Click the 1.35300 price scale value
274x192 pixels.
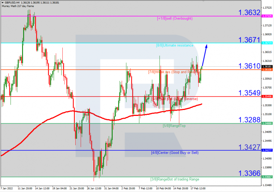pyautogui.click(x=267, y=105)
